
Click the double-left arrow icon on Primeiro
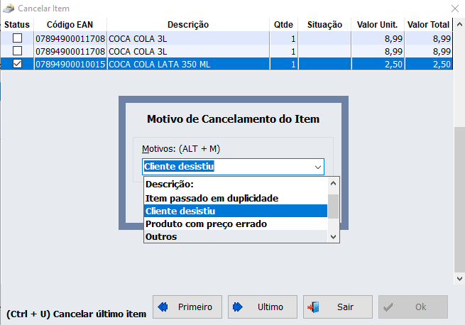click(x=163, y=307)
